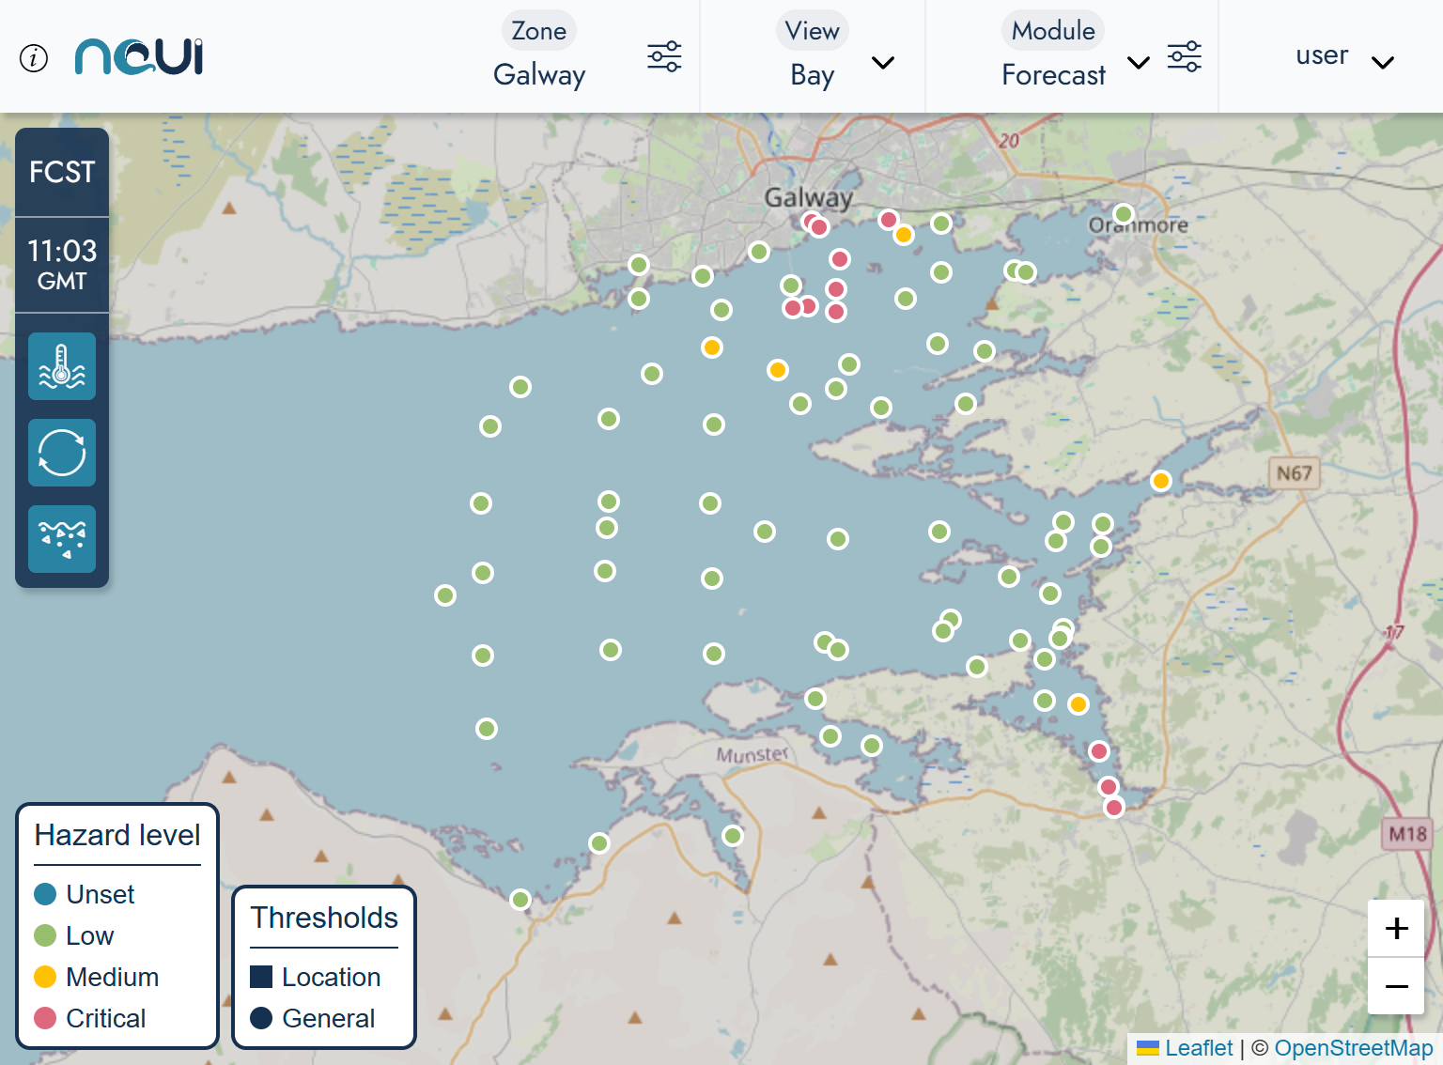Click the circular refresh arrows icon
This screenshot has width=1443, height=1065.
coord(62,453)
